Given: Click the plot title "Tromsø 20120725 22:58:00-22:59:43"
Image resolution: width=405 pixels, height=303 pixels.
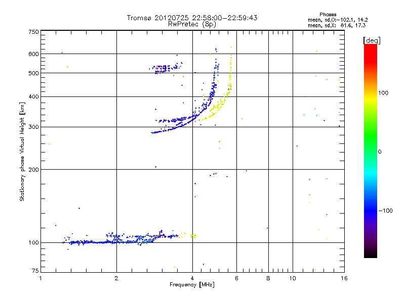Looking at the screenshot, I should point(192,18).
